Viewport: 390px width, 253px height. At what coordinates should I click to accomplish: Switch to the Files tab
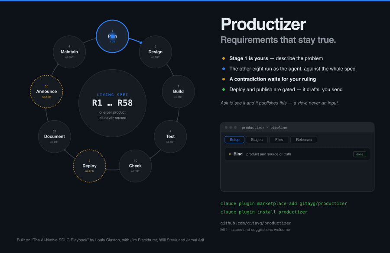coord(279,140)
